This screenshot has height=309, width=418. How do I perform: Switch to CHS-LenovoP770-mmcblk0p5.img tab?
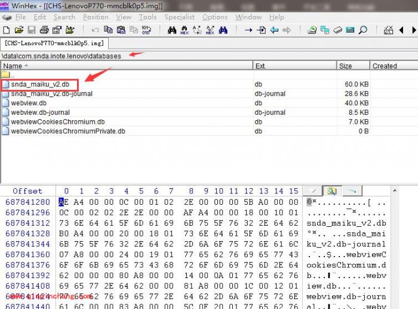tap(54, 43)
